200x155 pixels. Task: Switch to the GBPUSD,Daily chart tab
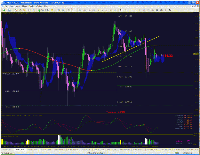124,149
